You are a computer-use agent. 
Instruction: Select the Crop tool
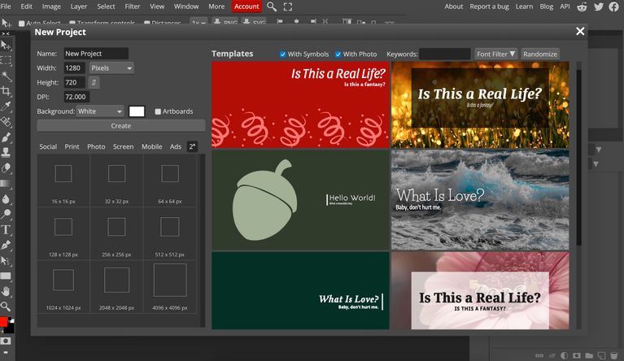tap(6, 90)
